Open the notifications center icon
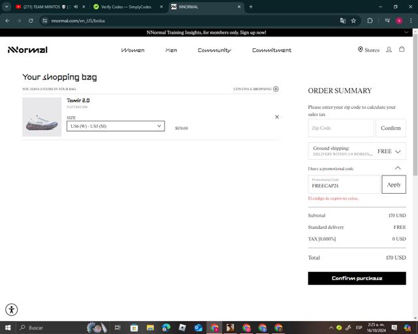Viewport: 418px width, 334px height. pyautogui.click(x=394, y=327)
